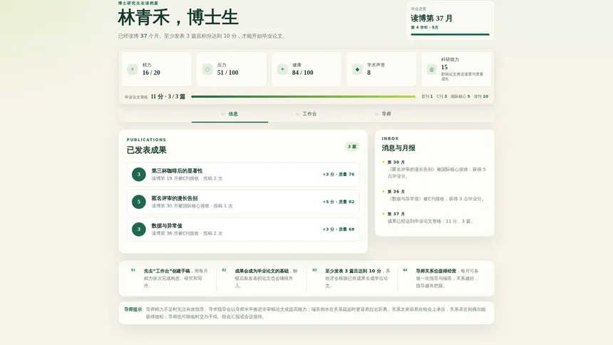Click the lightning-bolt 精力 (energy) icon
This screenshot has width=613, height=345.
pos(132,69)
